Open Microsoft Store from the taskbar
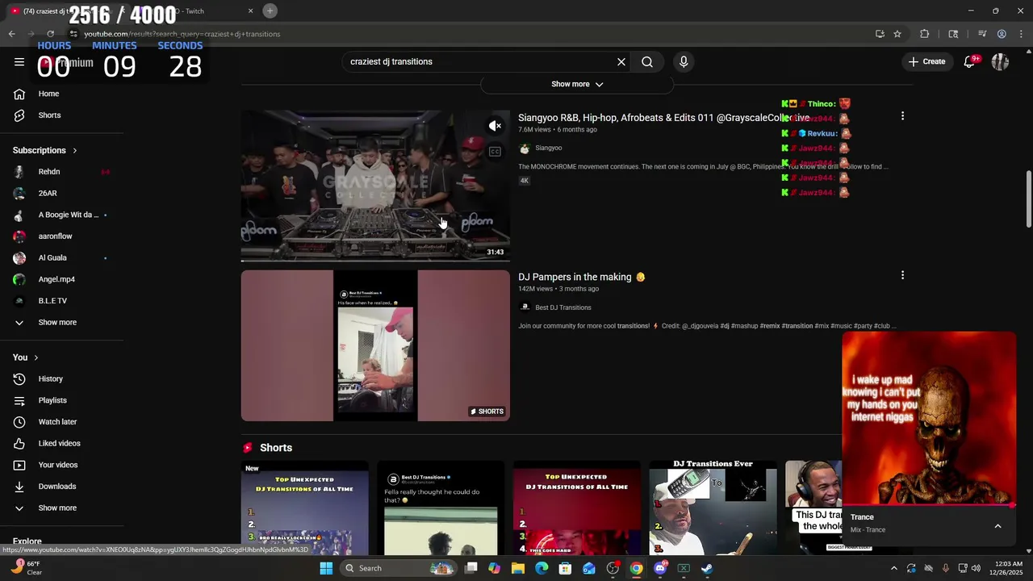Viewport: 1033px width, 581px height. (x=565, y=568)
